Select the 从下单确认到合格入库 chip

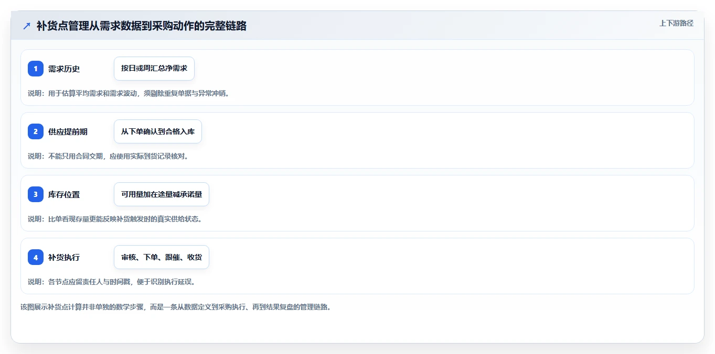(158, 131)
